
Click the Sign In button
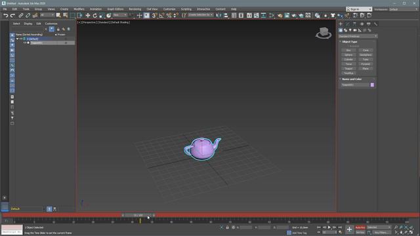[x=359, y=9]
